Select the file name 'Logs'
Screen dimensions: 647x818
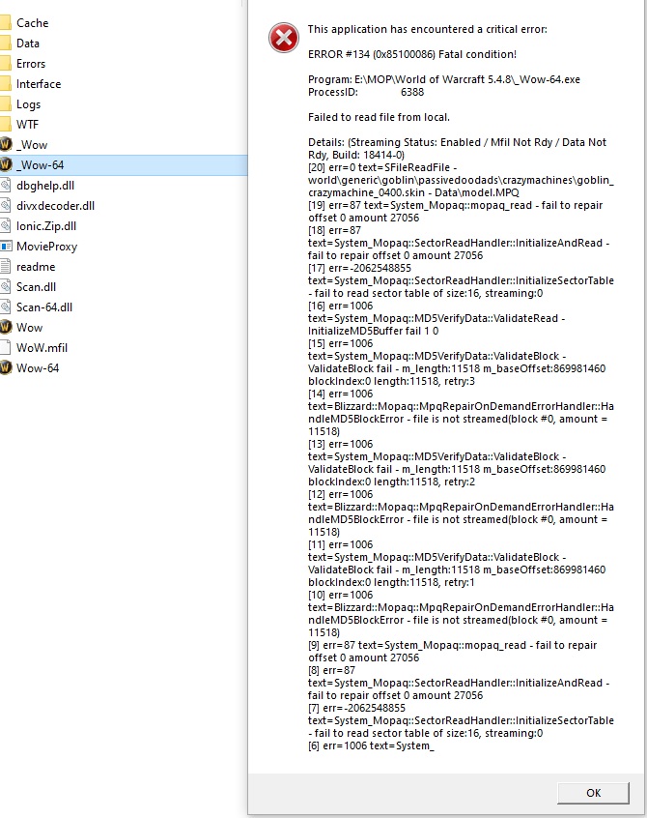coord(28,104)
